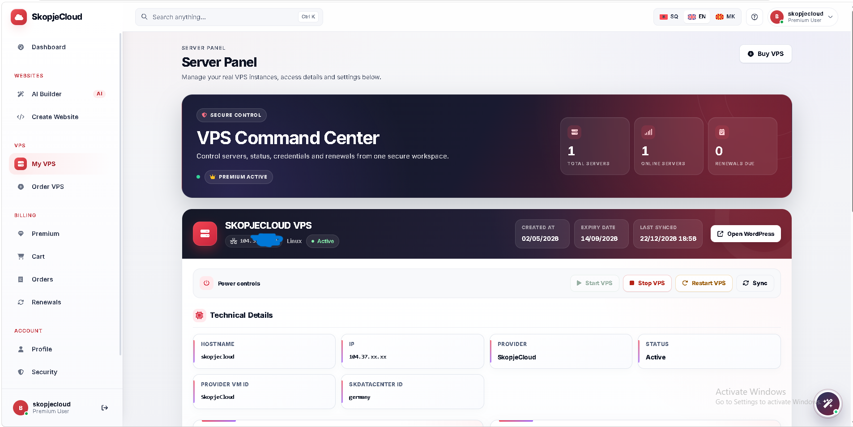The image size is (853, 427).
Task: Click the Total Servers card icon
Action: (x=575, y=132)
